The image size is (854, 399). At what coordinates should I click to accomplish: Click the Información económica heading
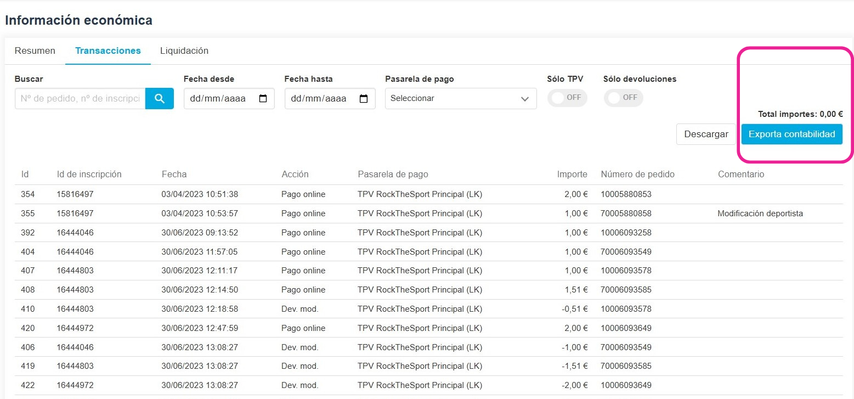pos(79,20)
